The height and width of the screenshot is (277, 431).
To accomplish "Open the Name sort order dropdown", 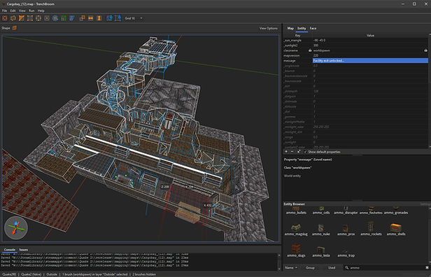I will click(x=291, y=267).
